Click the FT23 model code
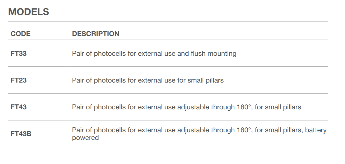 19,81
